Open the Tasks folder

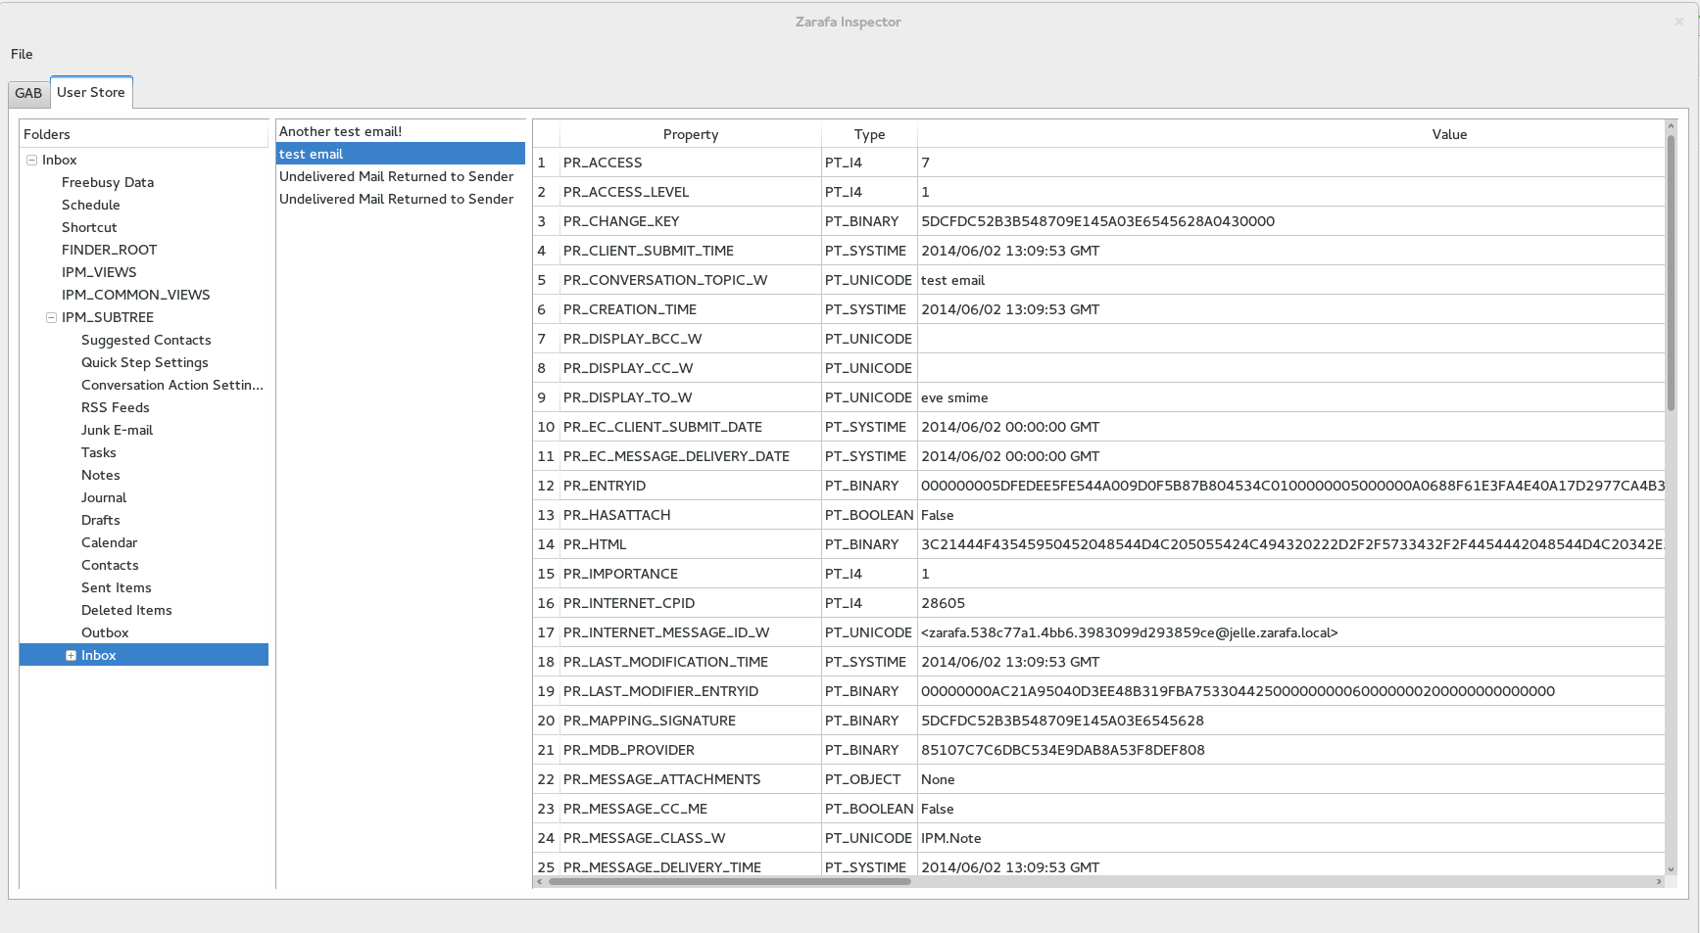click(x=99, y=452)
